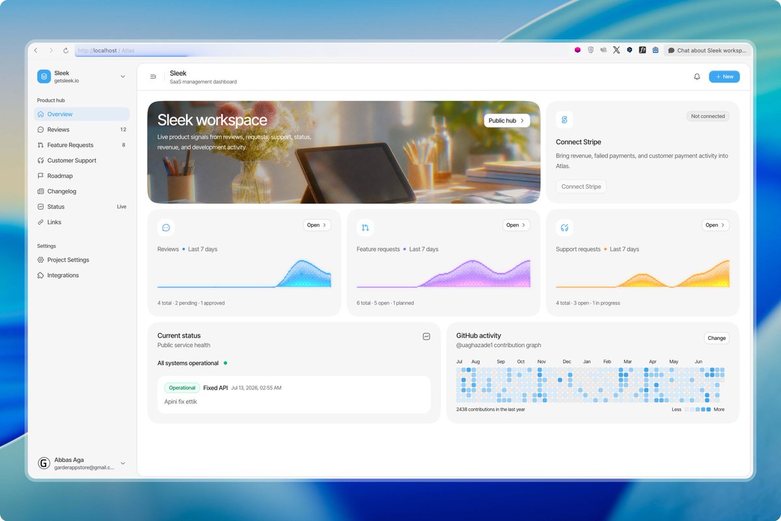Open Status in the sidebar

click(82, 206)
